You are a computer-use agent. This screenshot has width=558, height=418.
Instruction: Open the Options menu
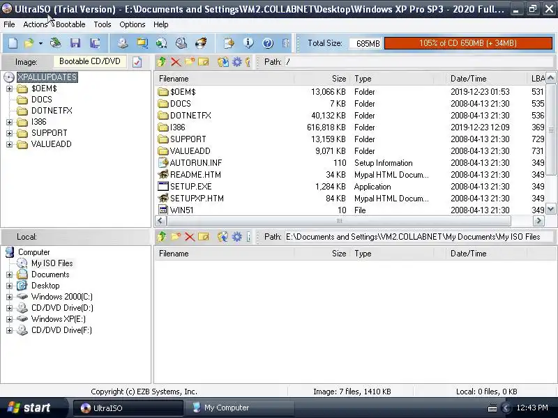coord(133,24)
